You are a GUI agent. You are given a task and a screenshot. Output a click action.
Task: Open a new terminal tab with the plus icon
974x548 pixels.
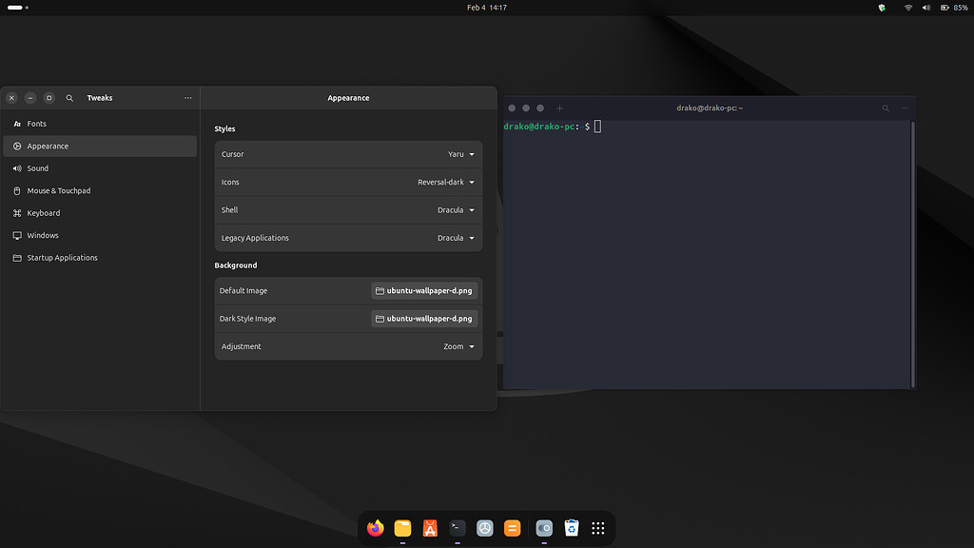tap(559, 108)
